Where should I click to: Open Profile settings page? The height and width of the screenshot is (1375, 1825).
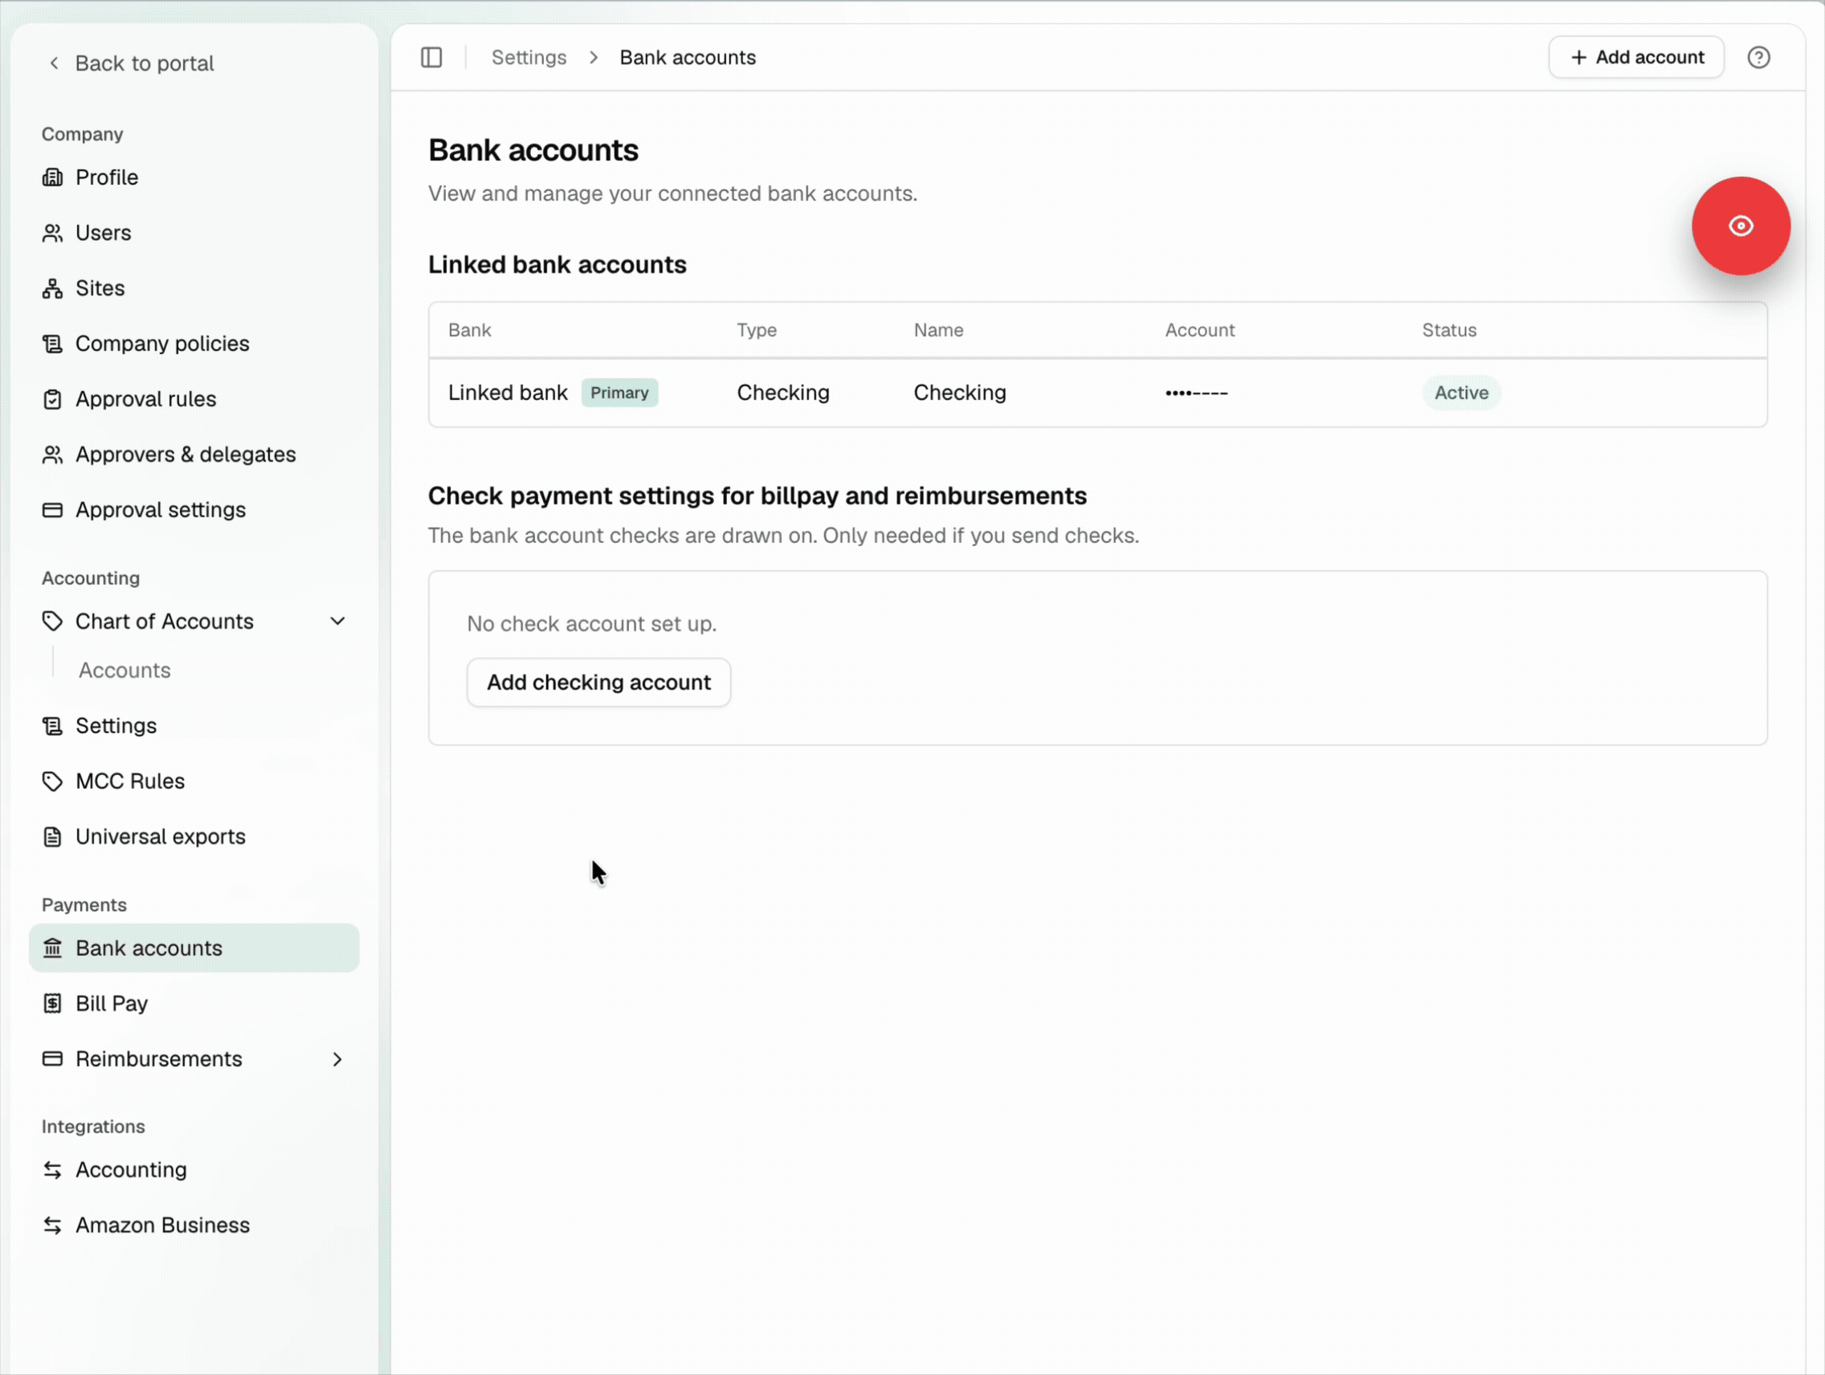click(194, 177)
